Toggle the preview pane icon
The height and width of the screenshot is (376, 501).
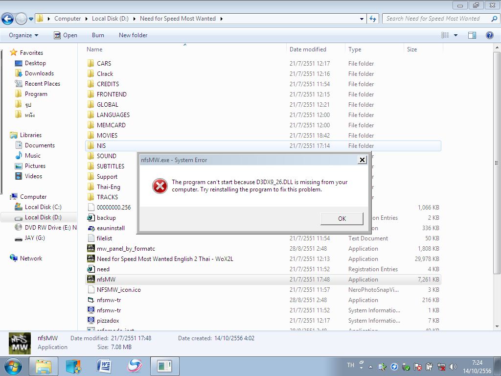coord(472,35)
